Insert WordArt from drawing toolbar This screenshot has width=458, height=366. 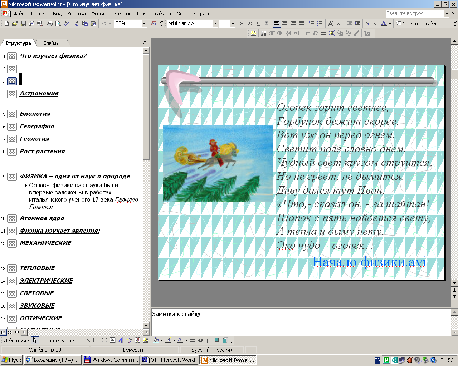(121, 340)
